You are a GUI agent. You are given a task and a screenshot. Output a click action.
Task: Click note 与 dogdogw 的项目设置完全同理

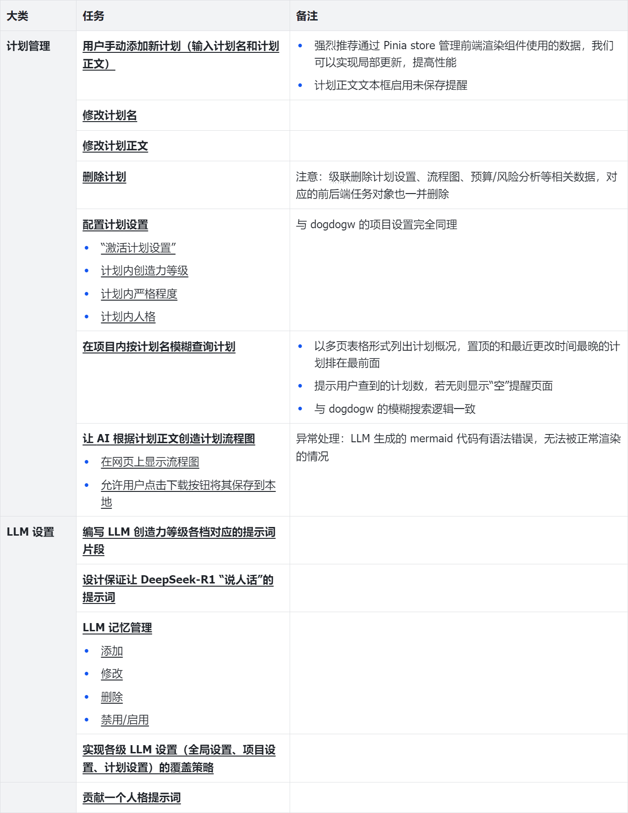pos(377,225)
